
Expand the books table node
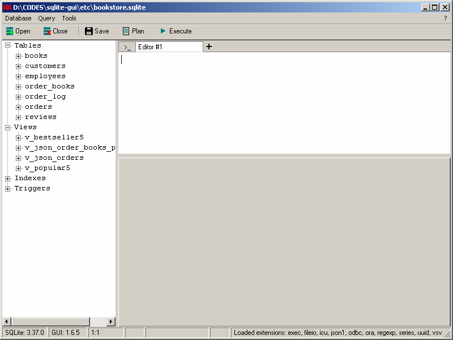click(18, 56)
